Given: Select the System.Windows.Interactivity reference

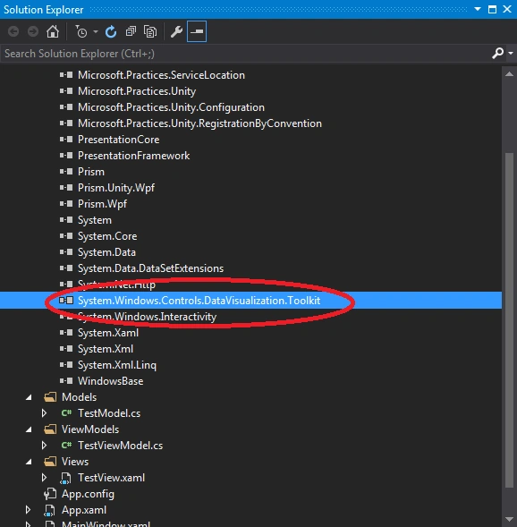Looking at the screenshot, I should [147, 317].
